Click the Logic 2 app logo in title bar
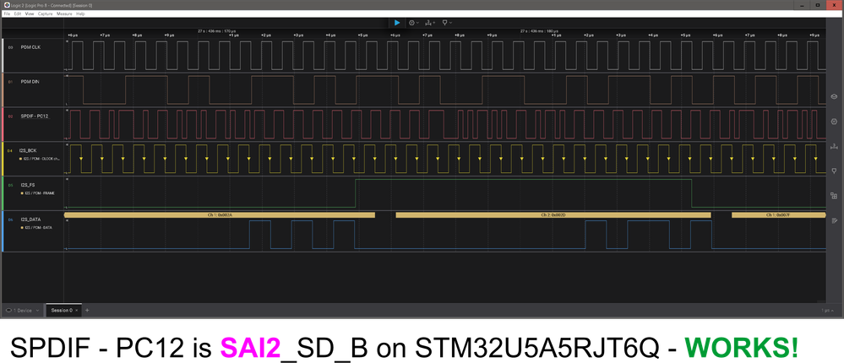The height and width of the screenshot is (363, 844). point(5,5)
